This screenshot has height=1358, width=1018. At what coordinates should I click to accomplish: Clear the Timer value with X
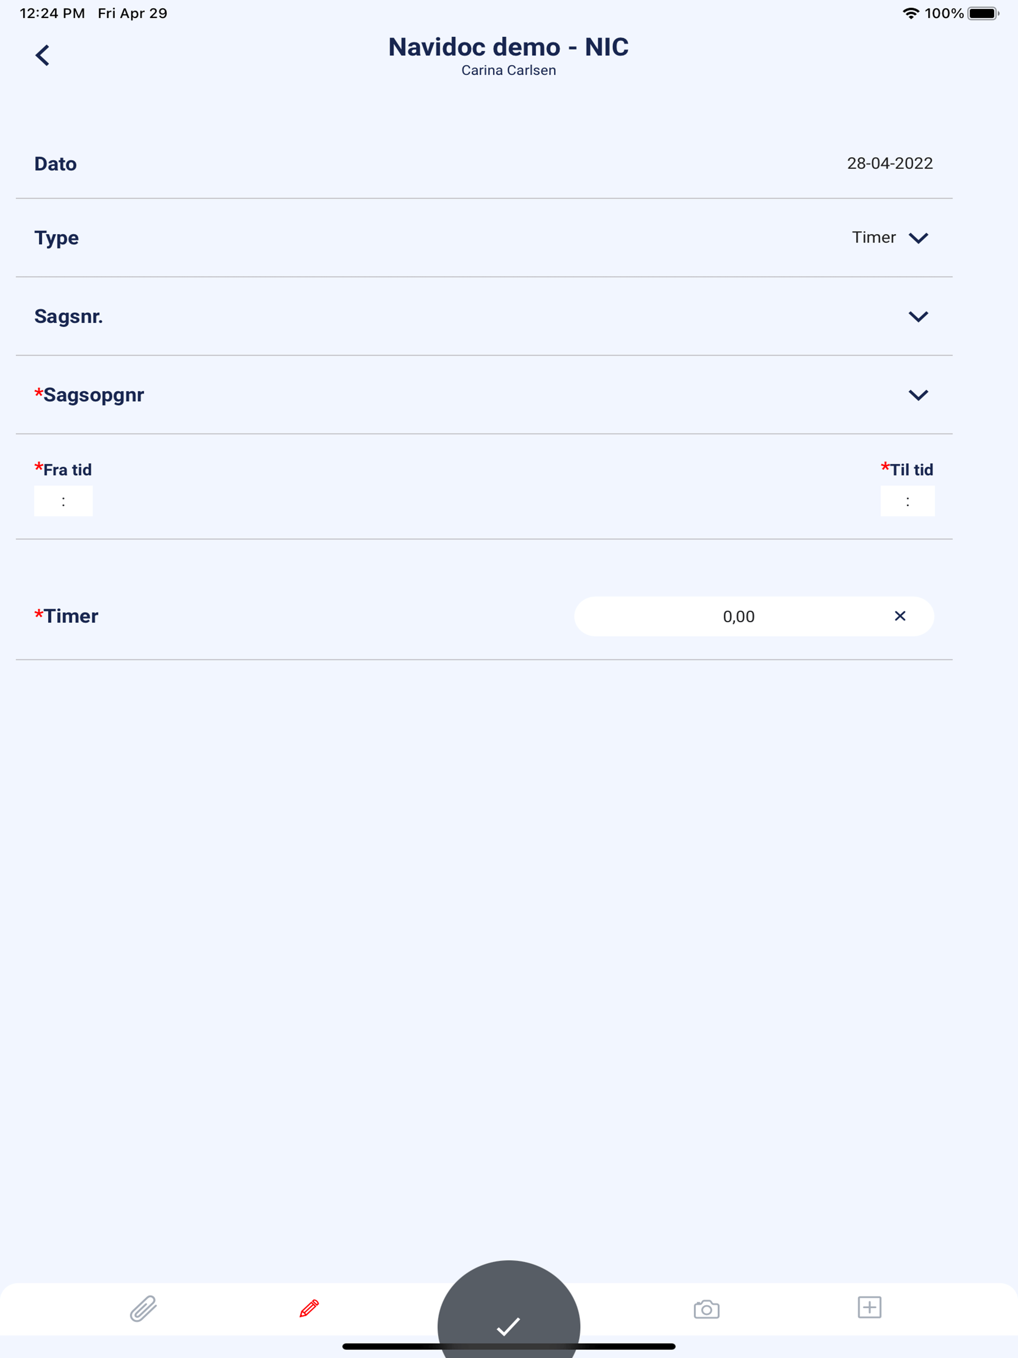coord(900,616)
